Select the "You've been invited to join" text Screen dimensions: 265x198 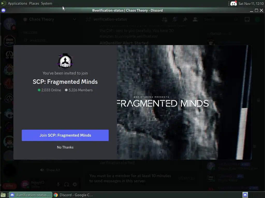click(x=65, y=73)
